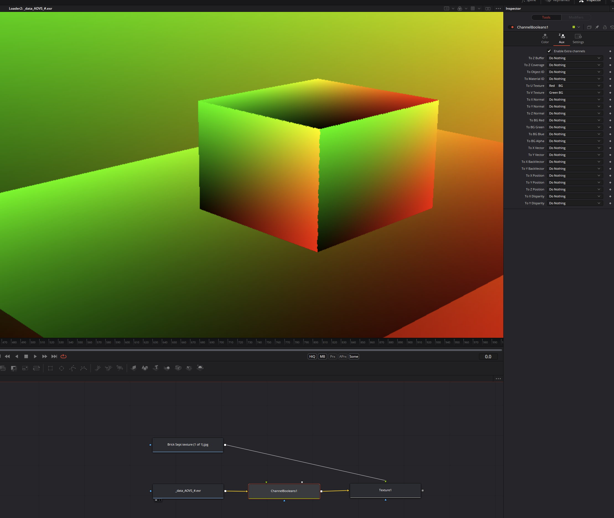Click the Ellipse mask tool icon
The image size is (614, 518).
pos(61,368)
